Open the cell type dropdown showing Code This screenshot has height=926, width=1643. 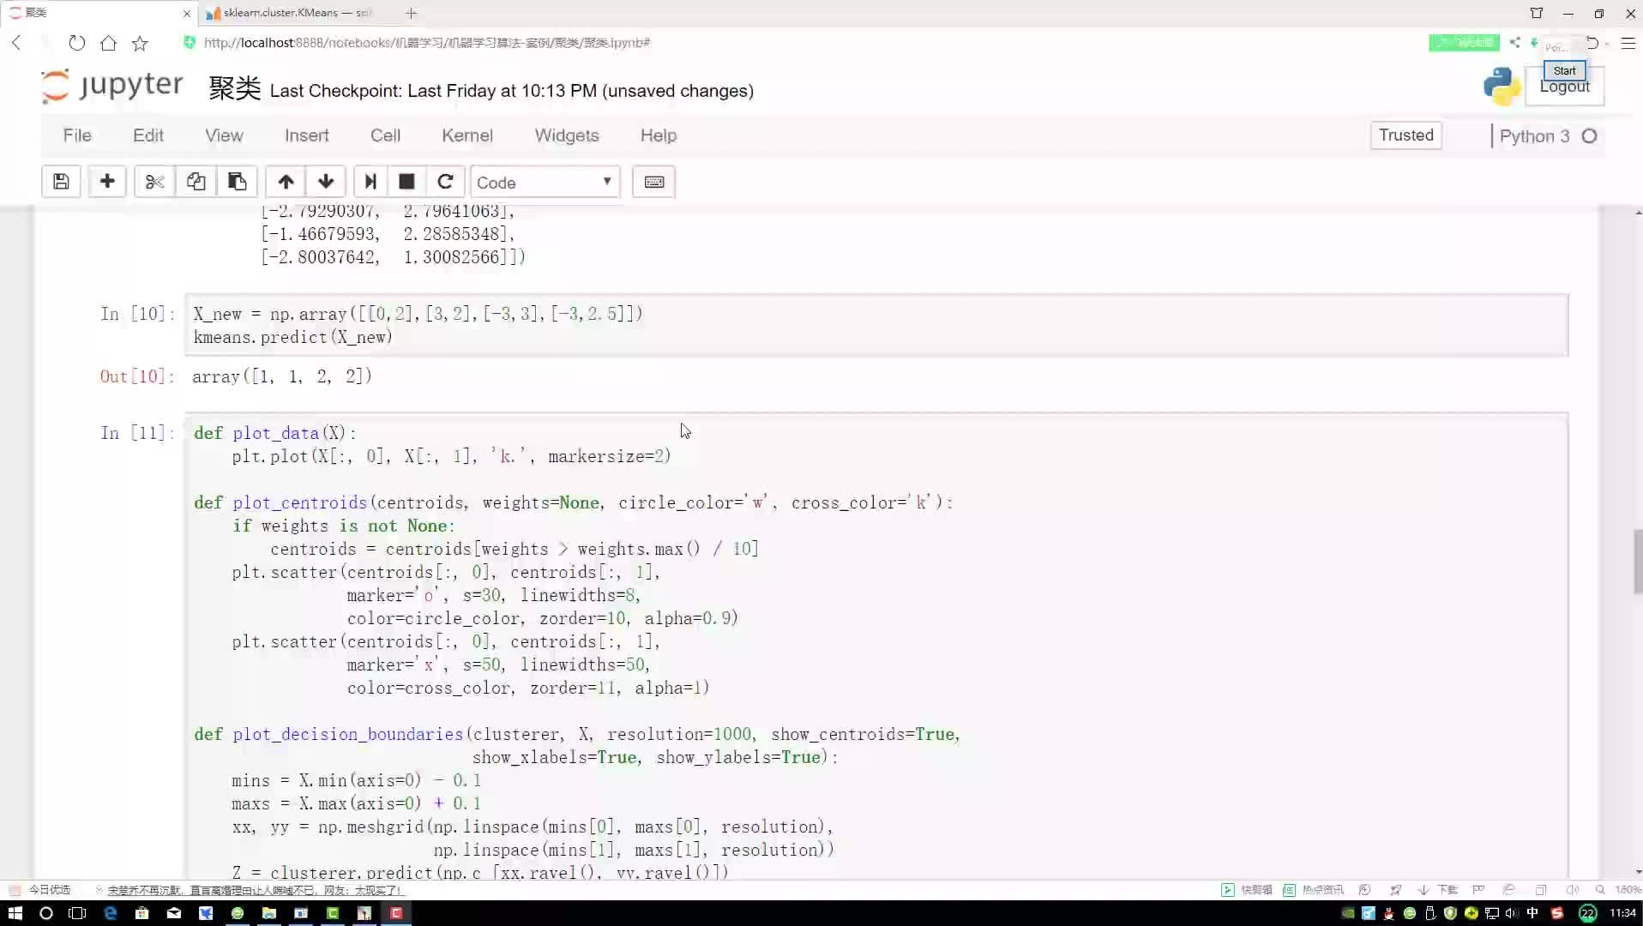click(545, 182)
